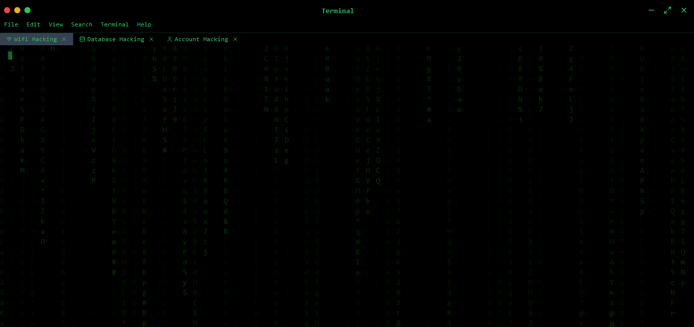Viewport: 694px width, 327px height.
Task: Click the green traffic-light dot
Action: click(x=27, y=10)
